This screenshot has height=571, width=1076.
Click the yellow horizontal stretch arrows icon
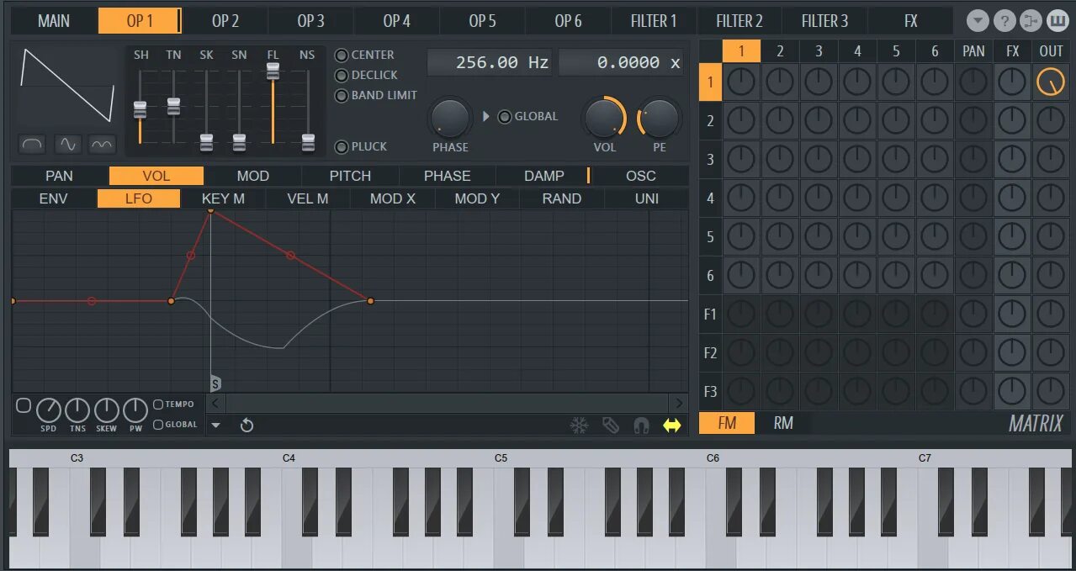pyautogui.click(x=671, y=426)
